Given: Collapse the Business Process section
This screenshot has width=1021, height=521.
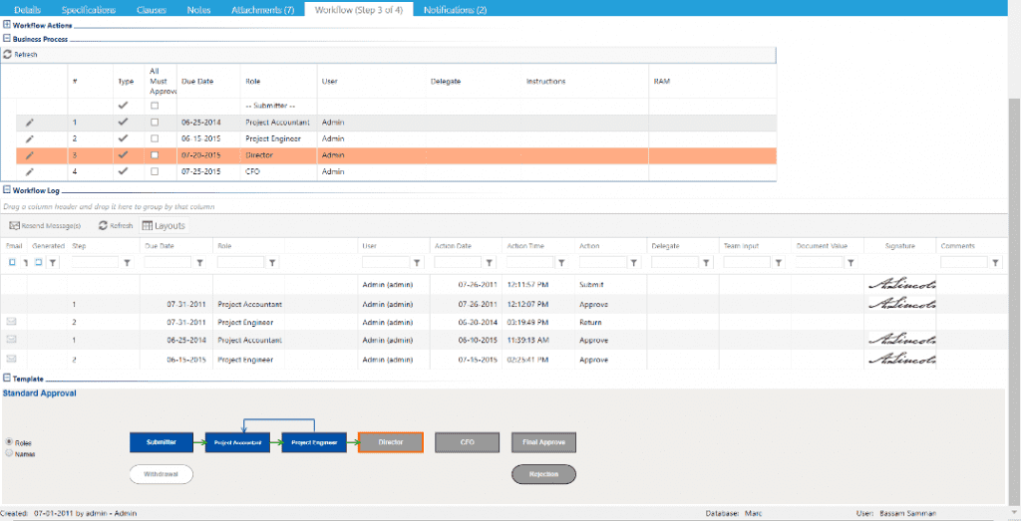Looking at the screenshot, I should [7, 39].
